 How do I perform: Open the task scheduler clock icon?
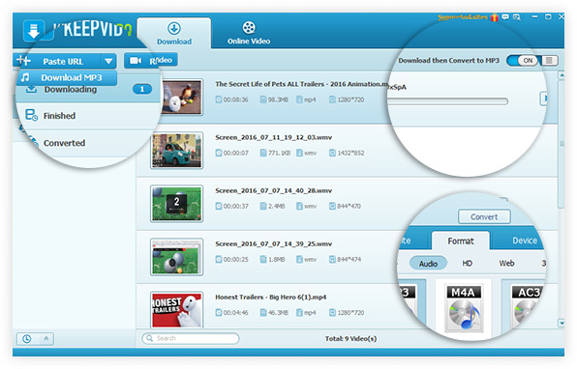tap(26, 338)
